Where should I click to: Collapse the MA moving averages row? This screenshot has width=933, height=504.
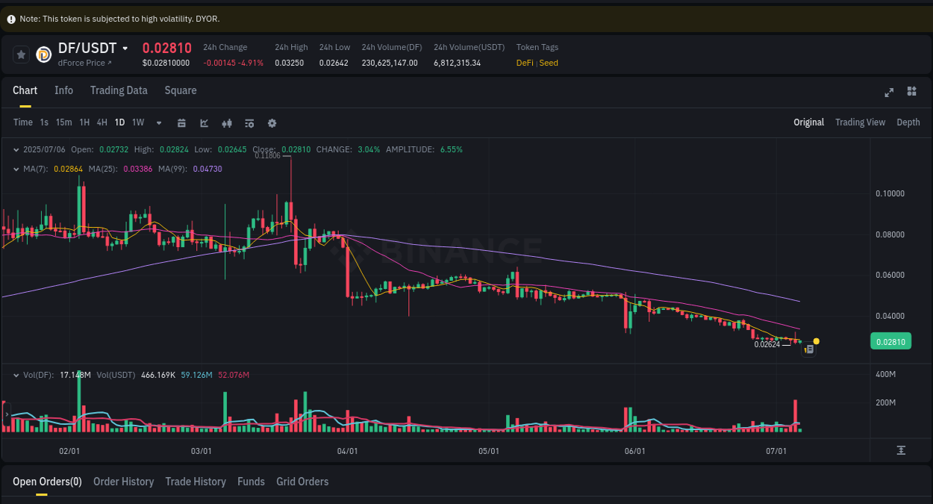(x=16, y=169)
